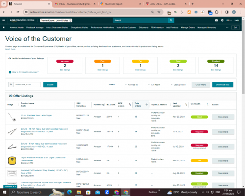The height and width of the screenshot is (196, 245).
Task: Open the three-dots overflow in favorites bar
Action: pyautogui.click(x=227, y=27)
